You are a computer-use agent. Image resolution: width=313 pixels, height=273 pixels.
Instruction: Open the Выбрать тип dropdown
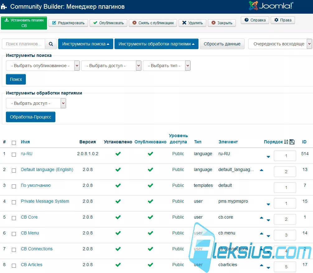click(x=167, y=66)
